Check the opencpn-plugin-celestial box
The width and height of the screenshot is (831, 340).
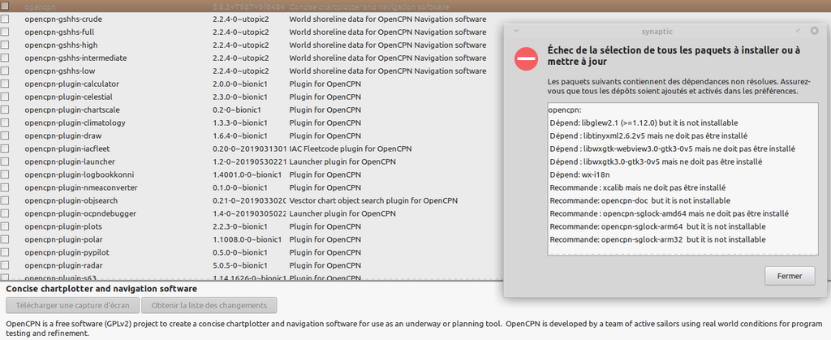tap(5, 97)
